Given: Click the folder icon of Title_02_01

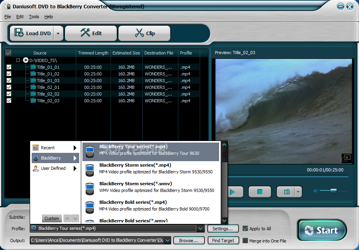Looking at the screenshot, I should [33, 87].
